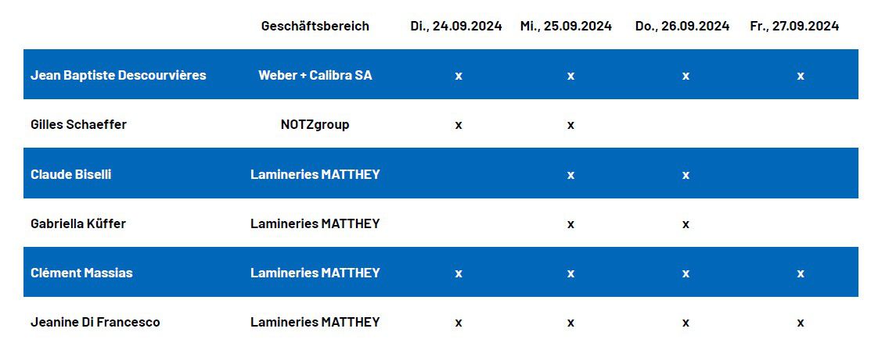This screenshot has height=350, width=889.
Task: Select the Do., 26.09.2024 column header
Action: pyautogui.click(x=682, y=26)
